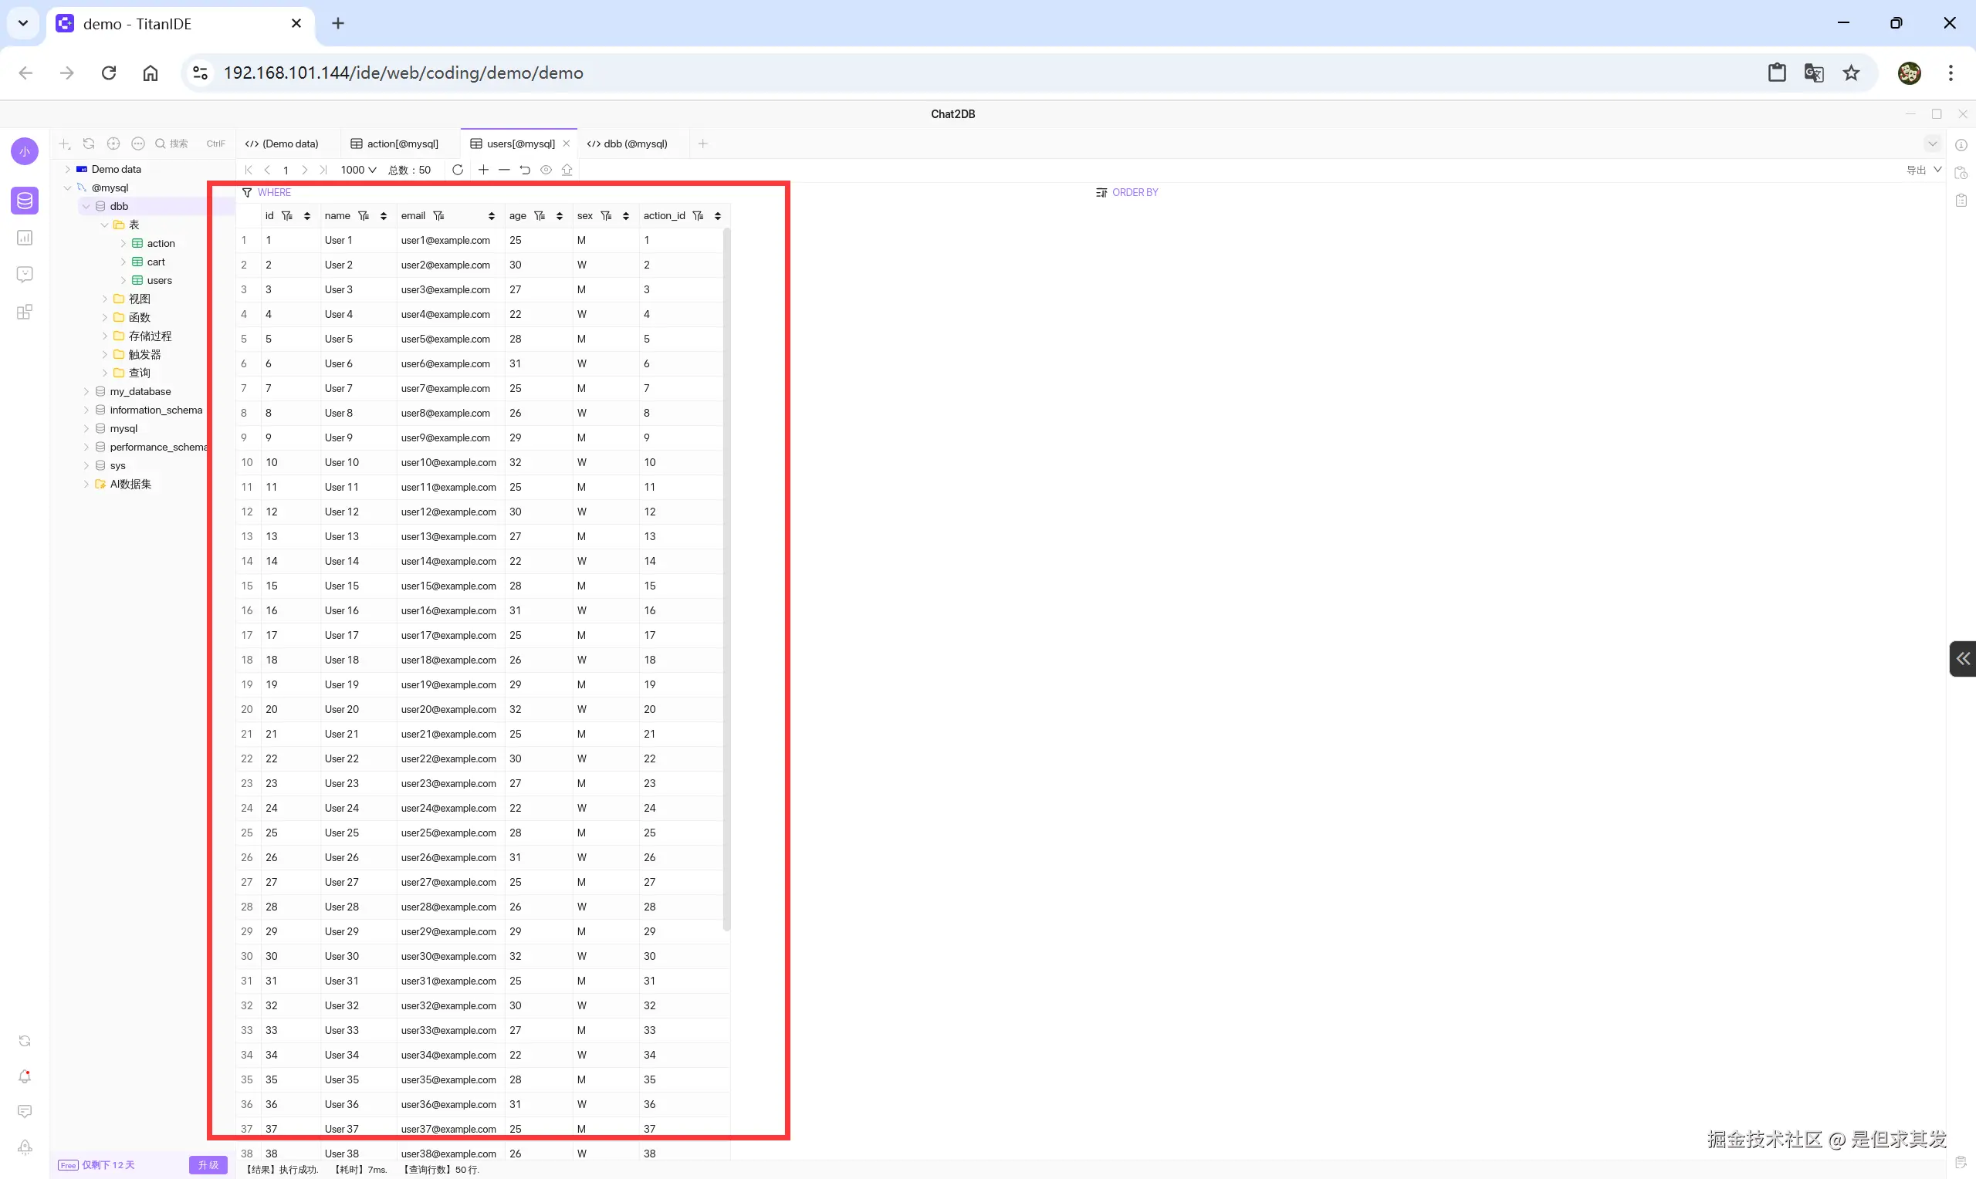The width and height of the screenshot is (1976, 1179).
Task: Sort the age column using sort arrows
Action: pyautogui.click(x=560, y=215)
